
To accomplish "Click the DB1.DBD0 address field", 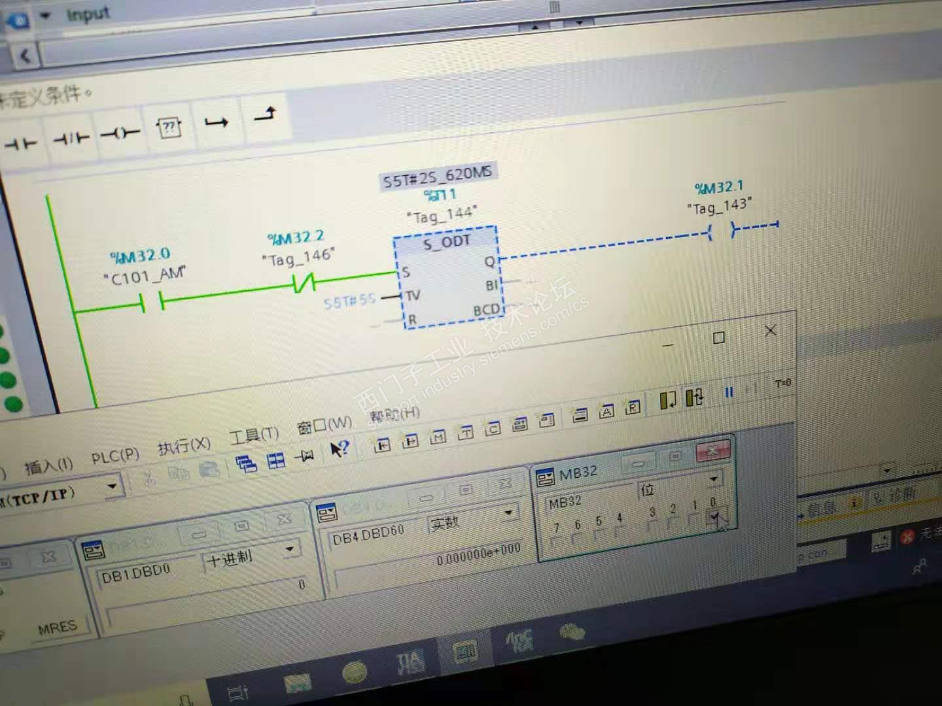I will click(x=148, y=573).
